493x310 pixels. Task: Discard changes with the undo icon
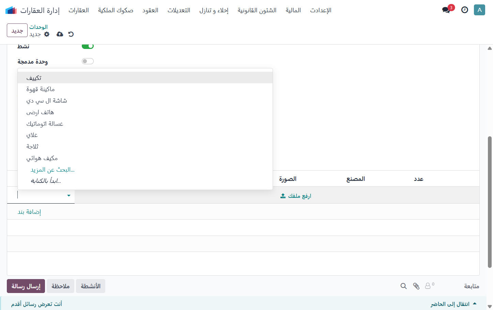click(71, 34)
